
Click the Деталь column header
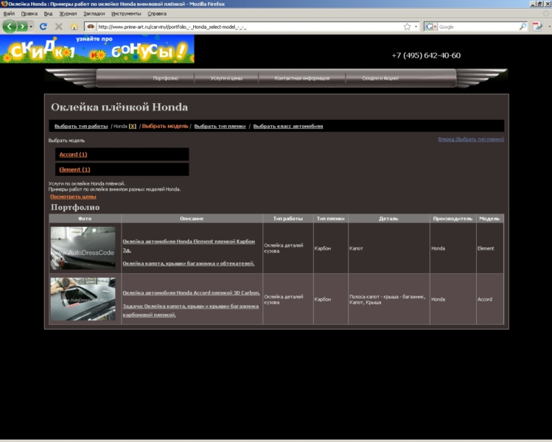pyautogui.click(x=388, y=219)
